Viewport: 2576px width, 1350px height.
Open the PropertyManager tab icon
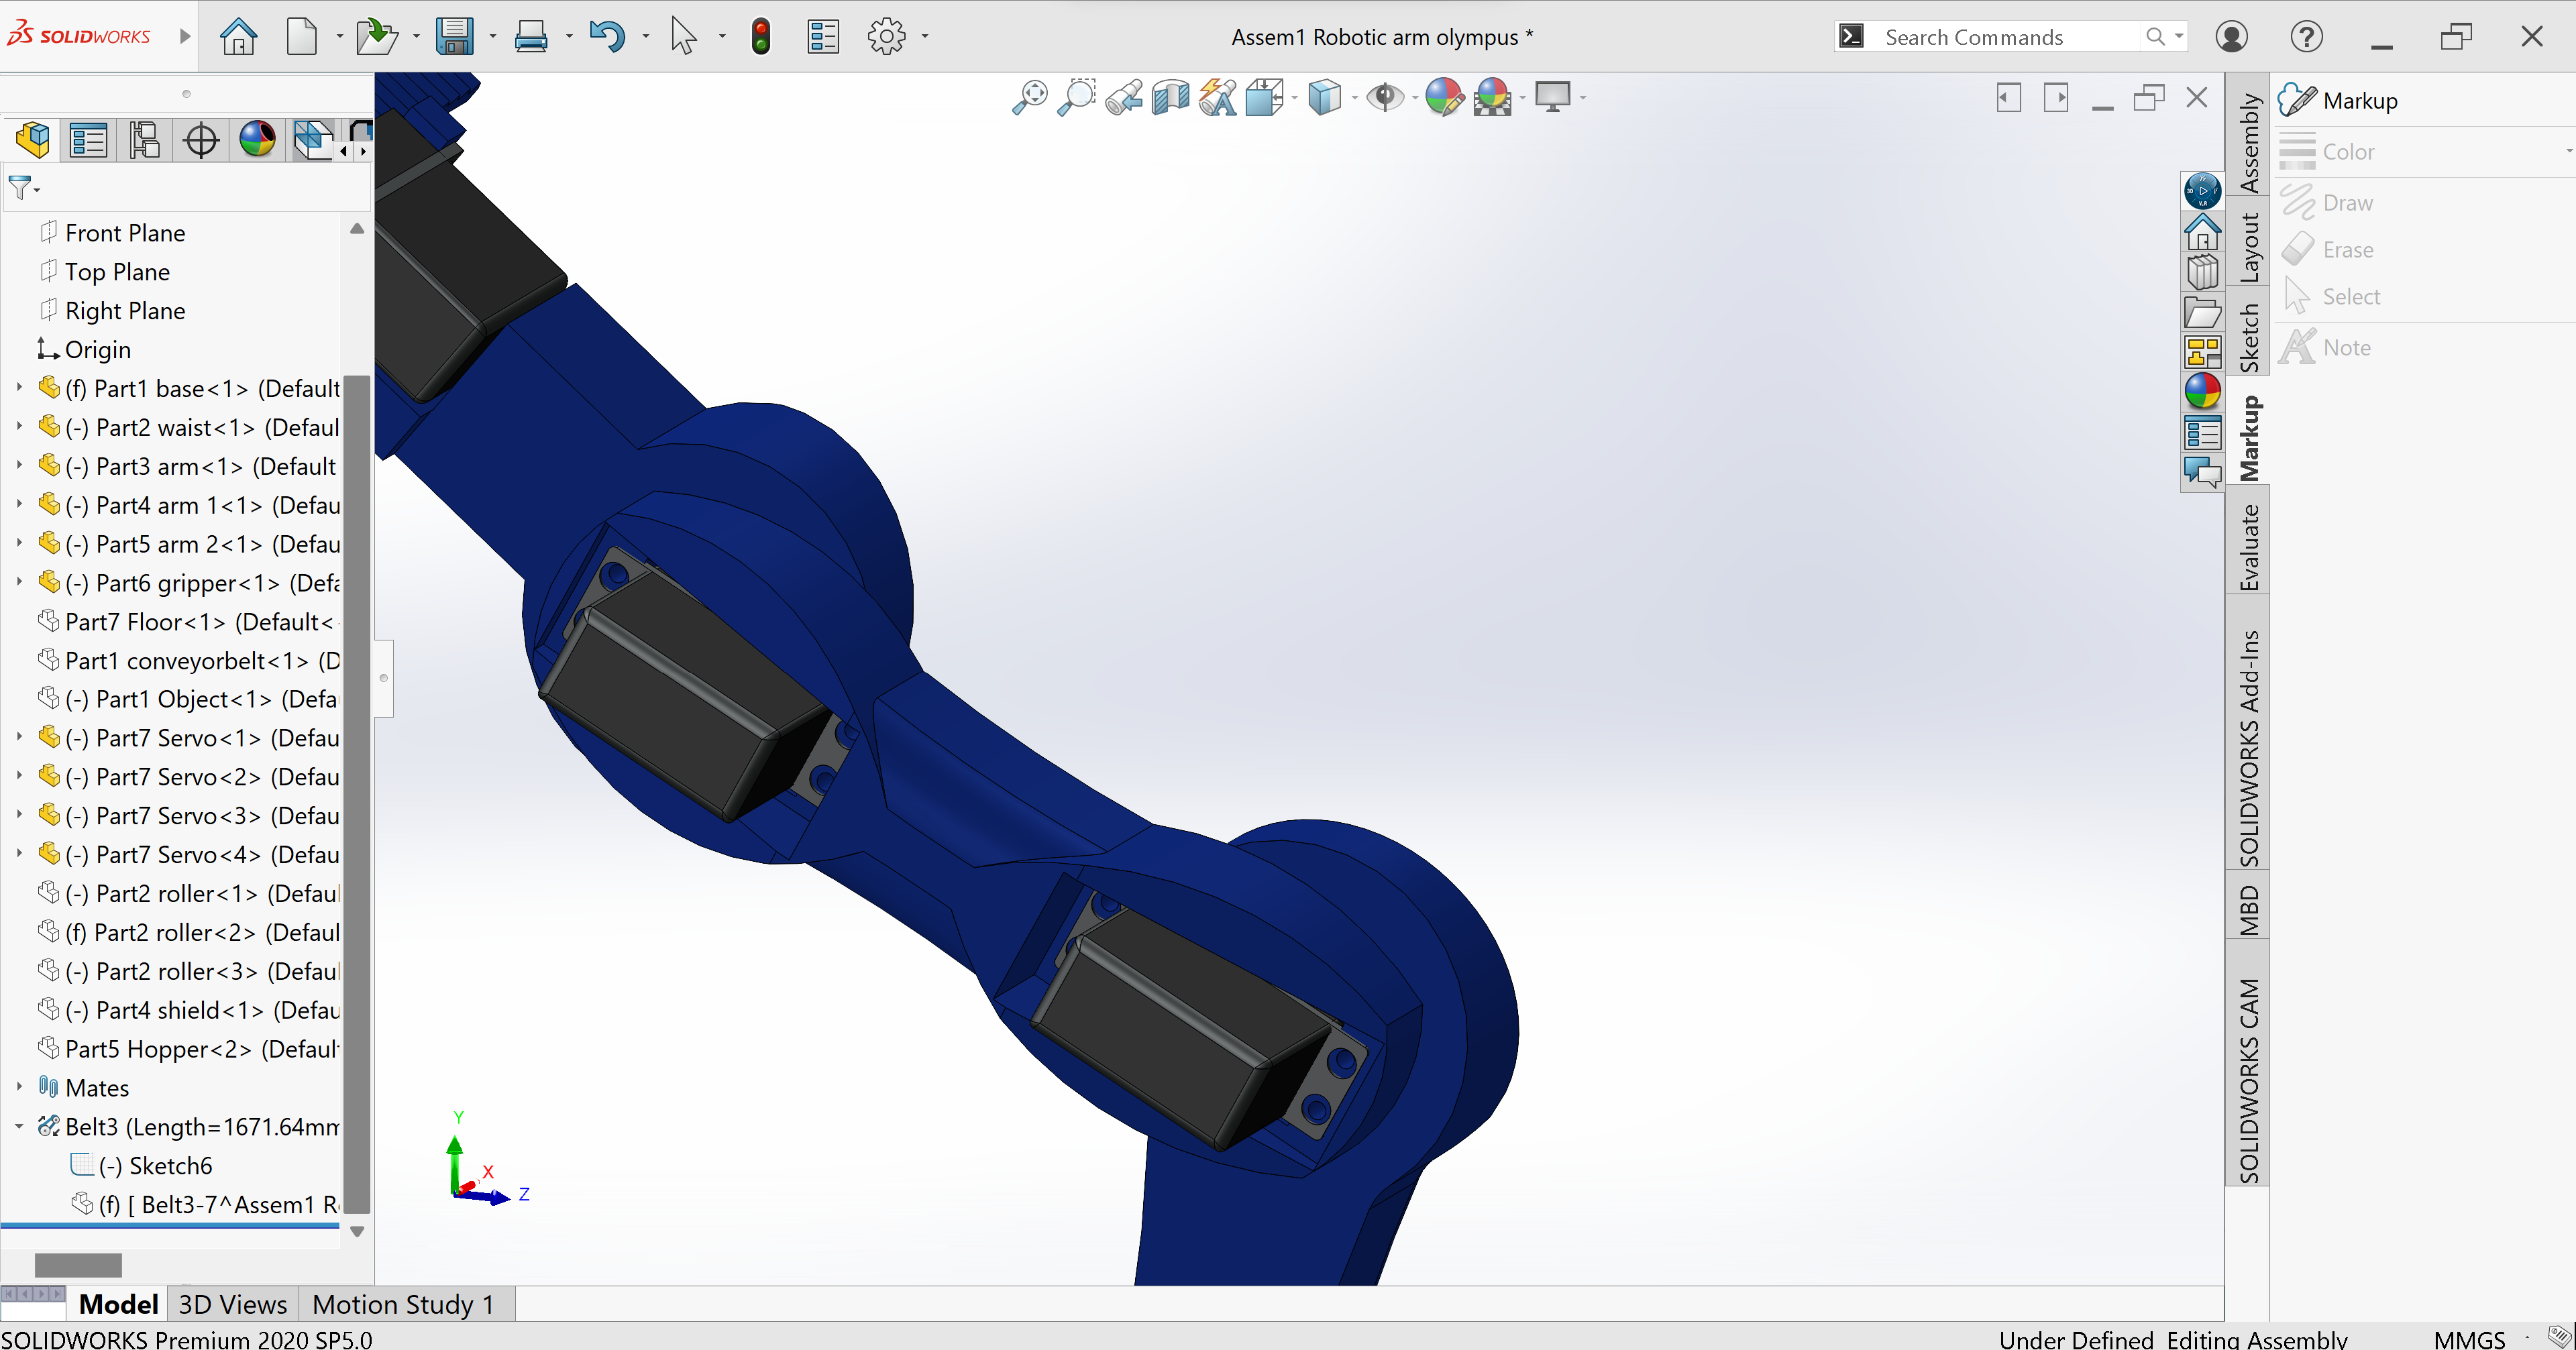point(88,140)
